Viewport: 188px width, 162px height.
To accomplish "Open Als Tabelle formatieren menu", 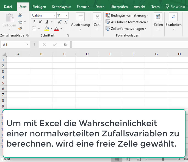I will [127, 22].
